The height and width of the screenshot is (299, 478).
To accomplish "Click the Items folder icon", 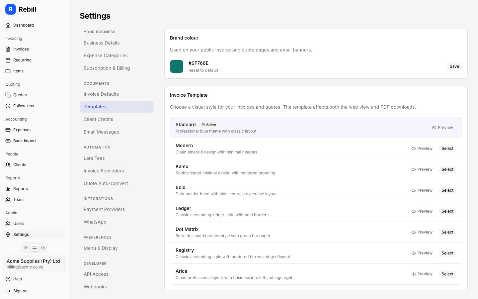I will point(8,71).
